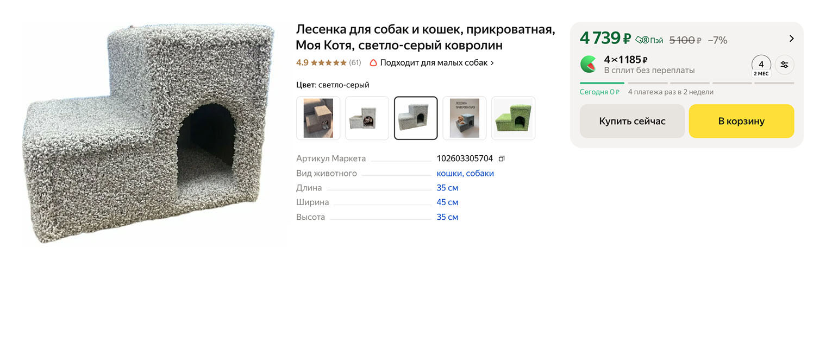
Task: Pick the beige ladder with cat thumbnail
Action: point(367,118)
